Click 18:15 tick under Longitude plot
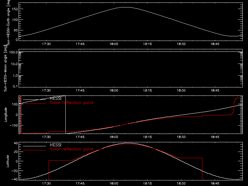The image size is (248, 186). tap(148, 137)
